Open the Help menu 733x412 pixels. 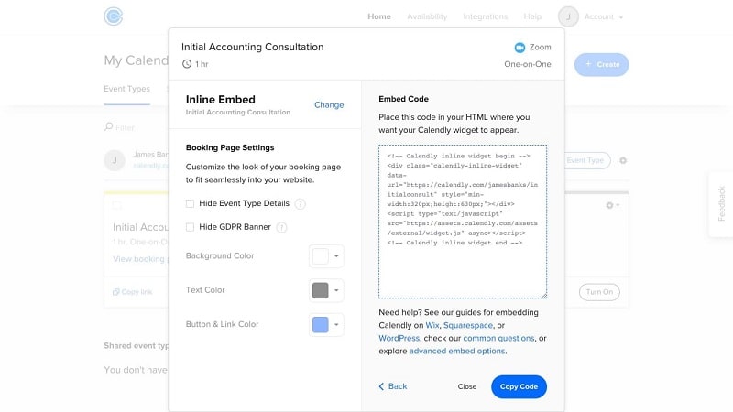click(532, 16)
